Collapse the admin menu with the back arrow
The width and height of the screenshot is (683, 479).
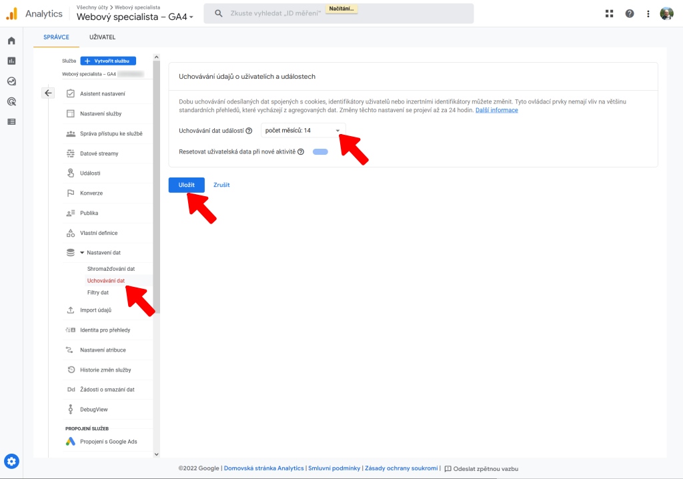(47, 93)
